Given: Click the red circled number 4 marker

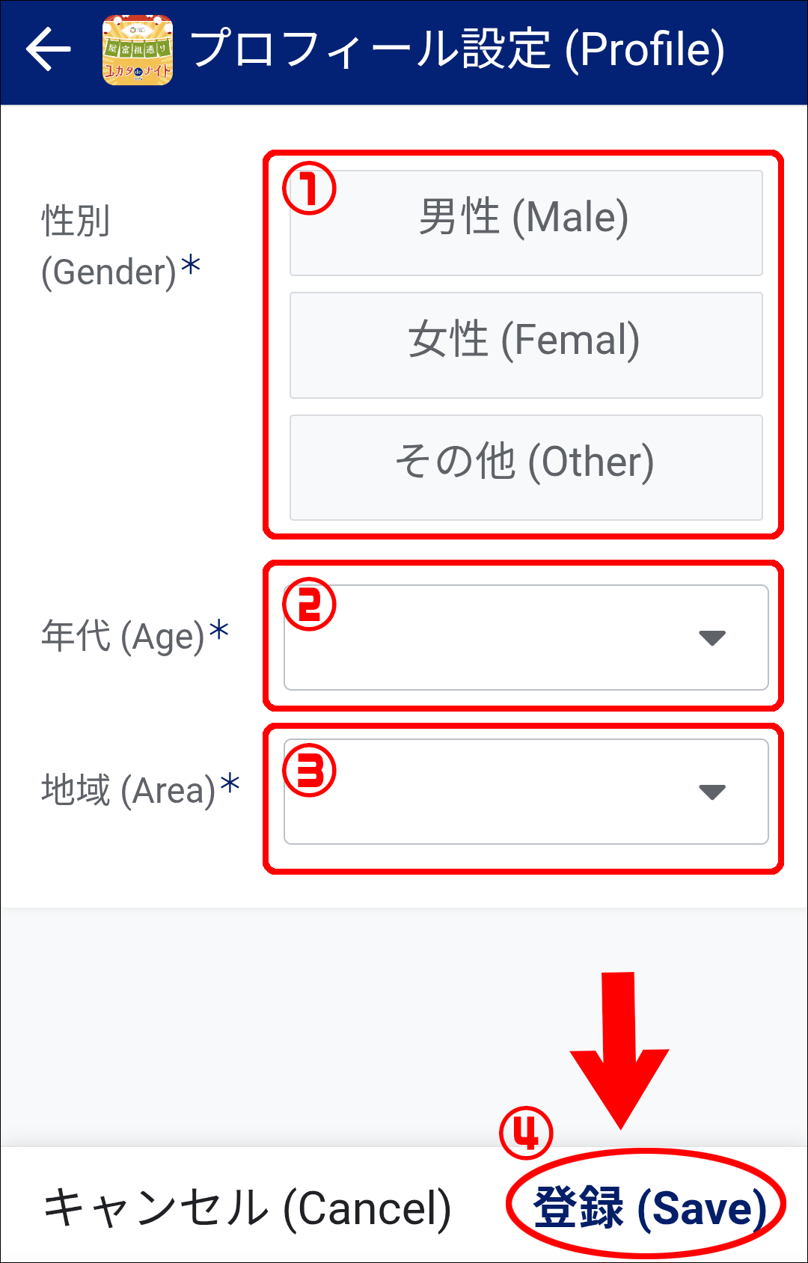Looking at the screenshot, I should 526,1133.
